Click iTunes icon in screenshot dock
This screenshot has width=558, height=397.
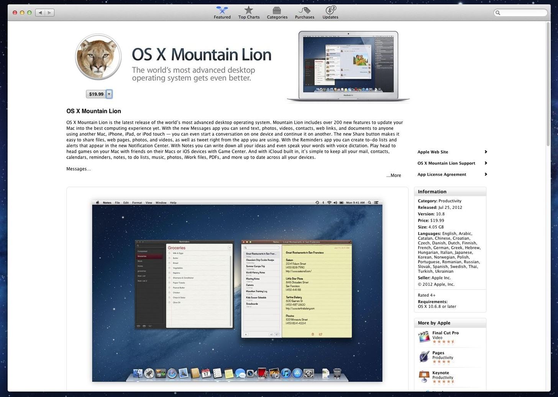click(x=286, y=373)
